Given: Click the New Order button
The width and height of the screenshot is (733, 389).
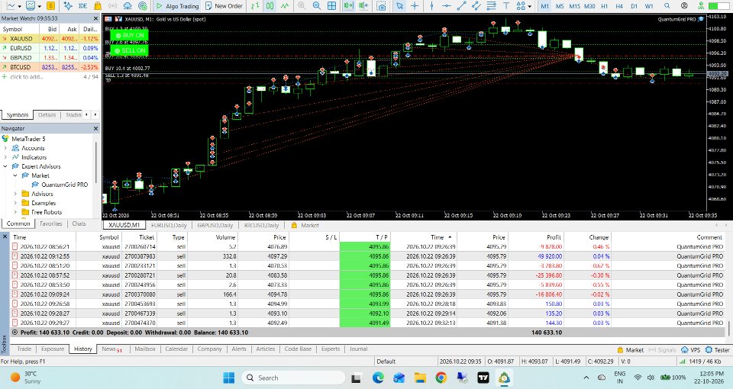Looking at the screenshot, I should pos(224,5).
